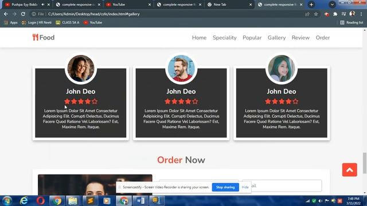The height and width of the screenshot is (206, 367).
Task: Open the media player taskbar icon
Action: (107, 201)
